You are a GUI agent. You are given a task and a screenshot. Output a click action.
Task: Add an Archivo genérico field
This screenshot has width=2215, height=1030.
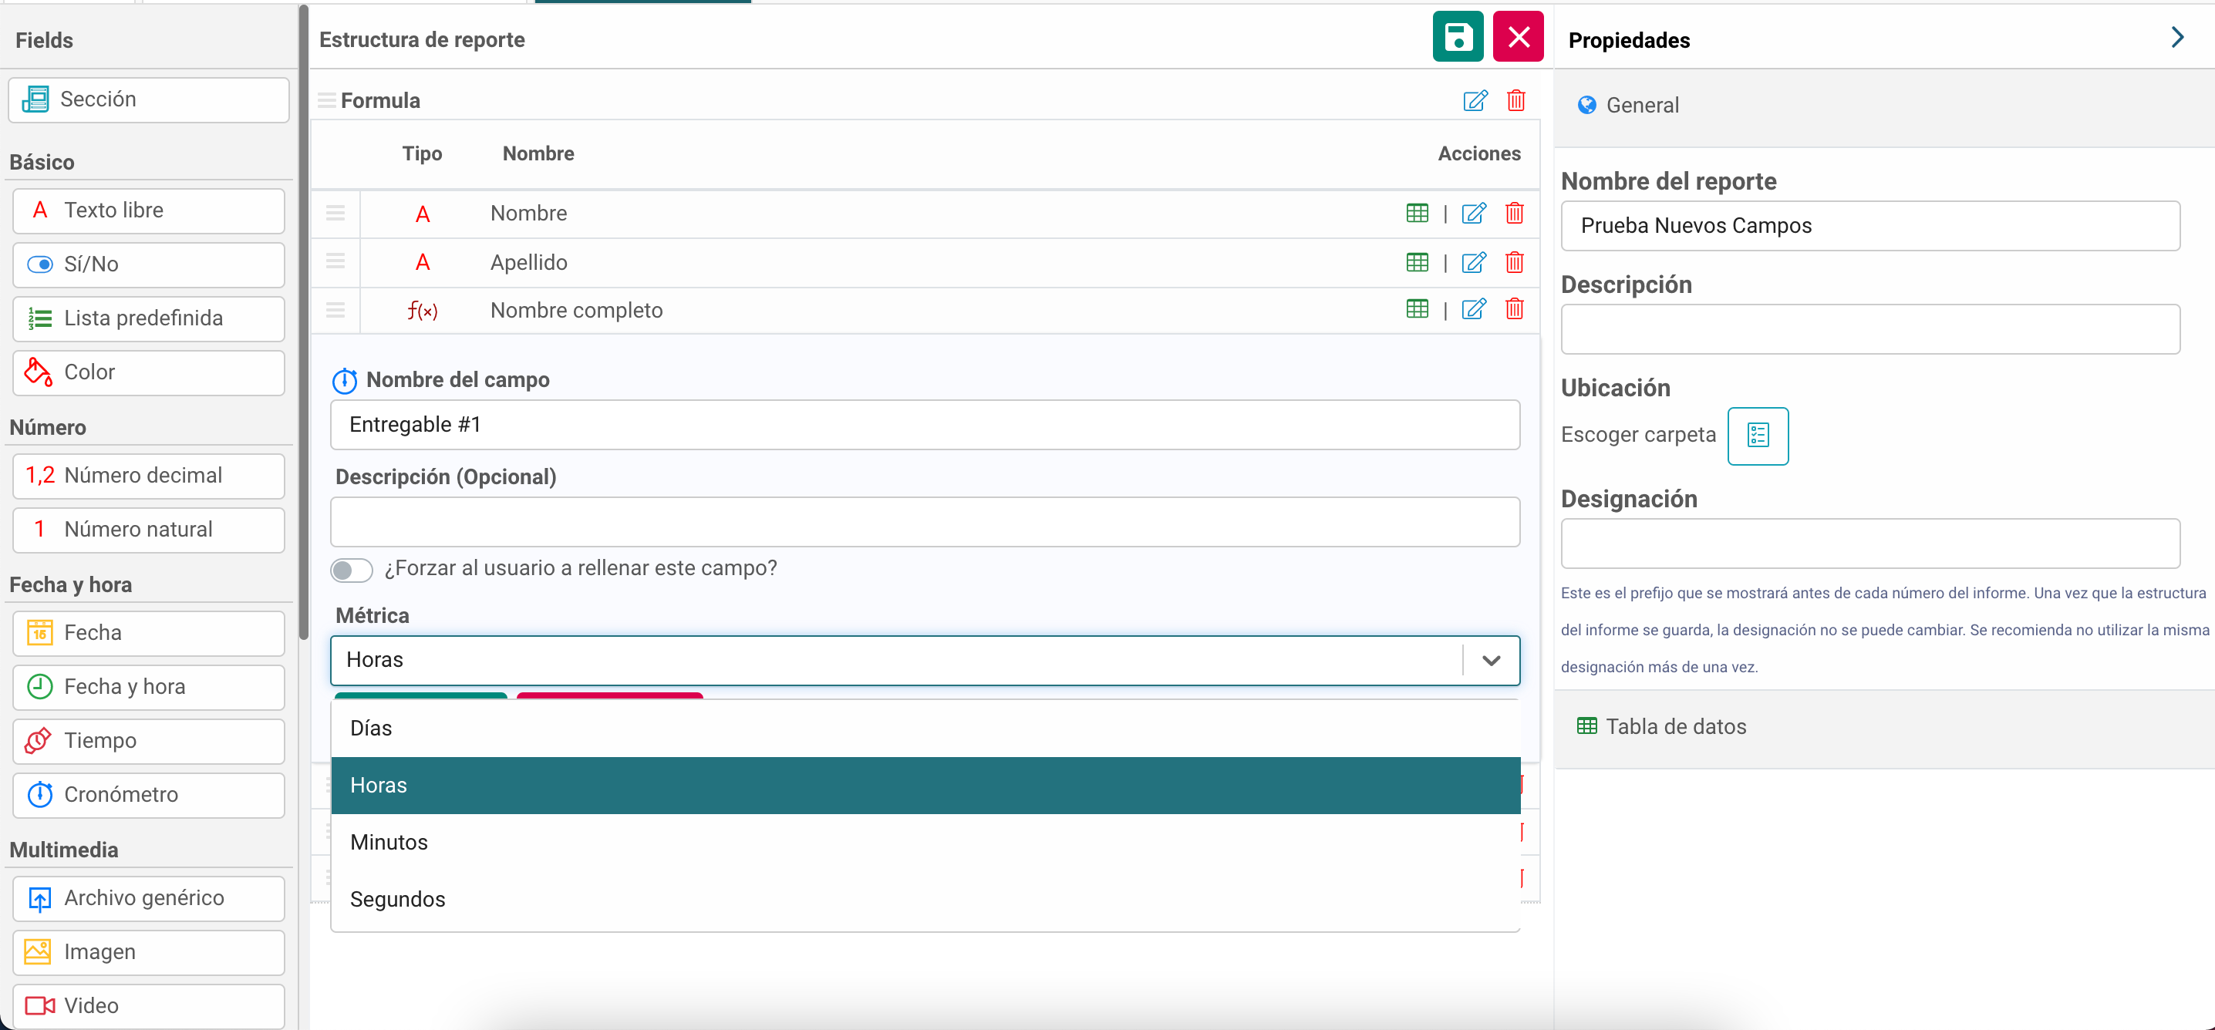coord(149,898)
